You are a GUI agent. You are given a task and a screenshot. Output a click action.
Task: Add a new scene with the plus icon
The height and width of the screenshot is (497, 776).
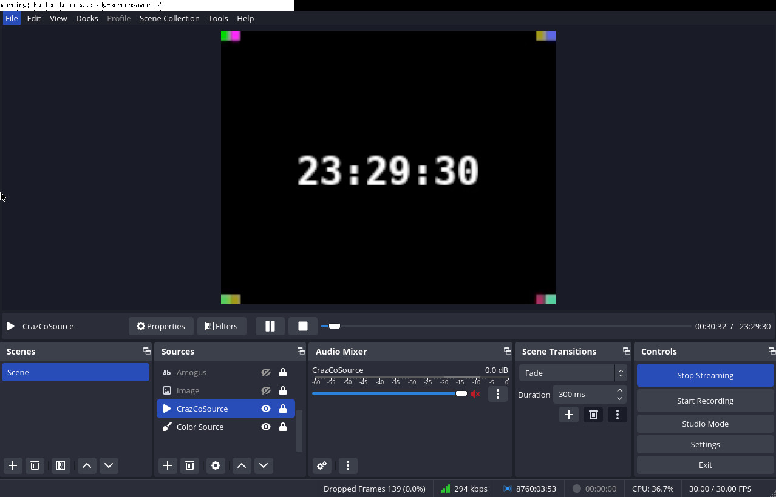13,465
